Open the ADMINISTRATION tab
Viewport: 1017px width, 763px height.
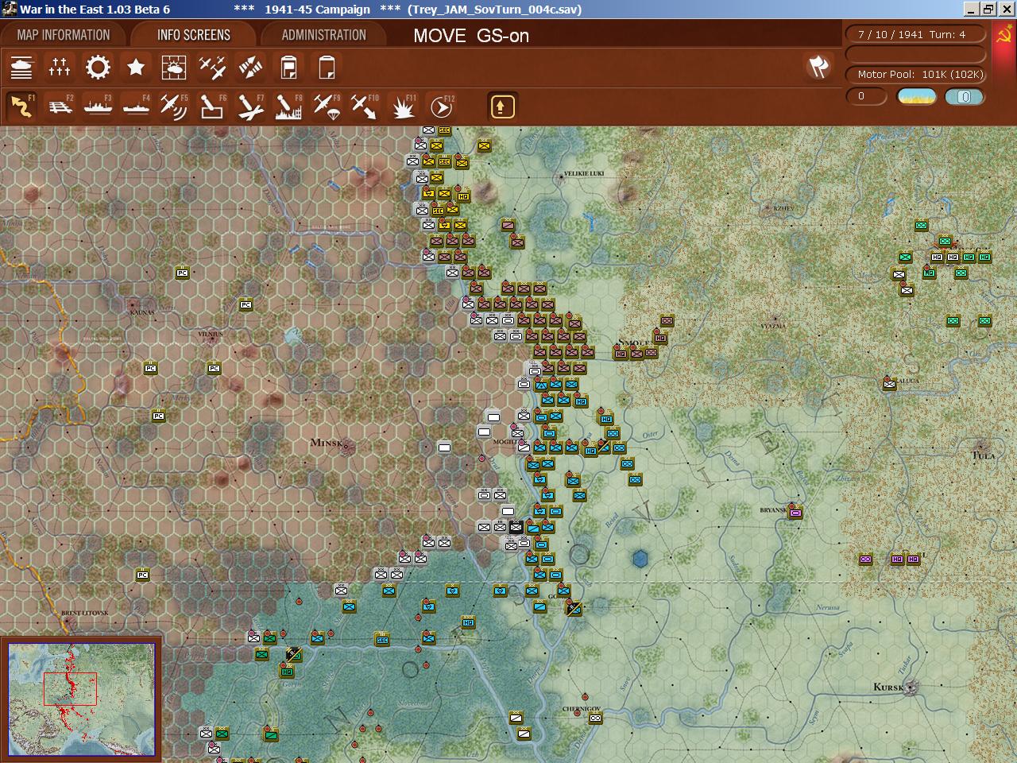coord(324,35)
